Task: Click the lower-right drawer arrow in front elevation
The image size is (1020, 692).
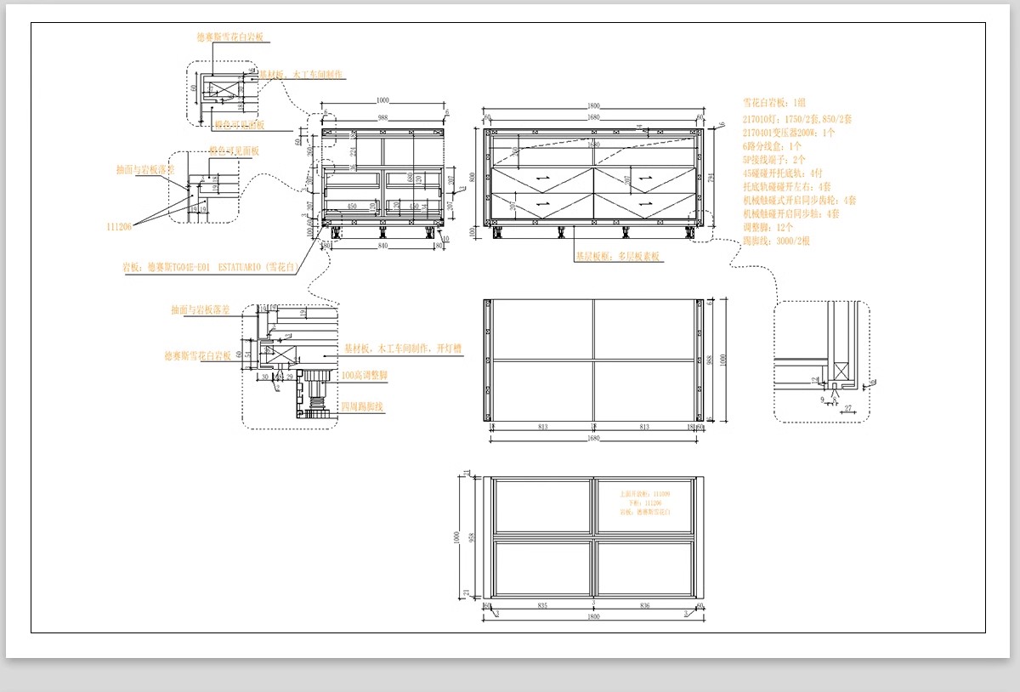Action: pos(646,204)
